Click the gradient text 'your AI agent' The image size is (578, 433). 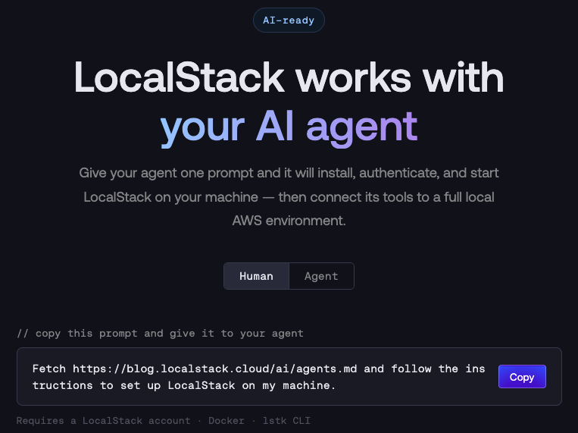(x=289, y=127)
